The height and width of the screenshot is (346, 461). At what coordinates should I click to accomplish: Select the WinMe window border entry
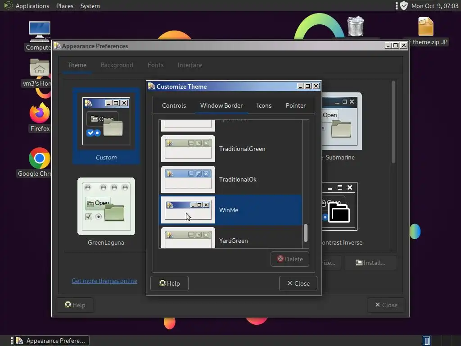(230, 210)
